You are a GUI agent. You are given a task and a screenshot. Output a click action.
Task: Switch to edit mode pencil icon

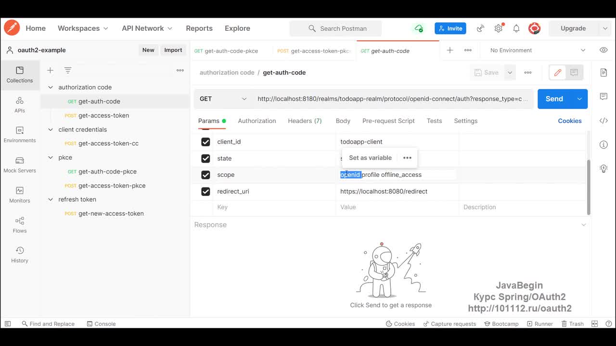coord(558,73)
